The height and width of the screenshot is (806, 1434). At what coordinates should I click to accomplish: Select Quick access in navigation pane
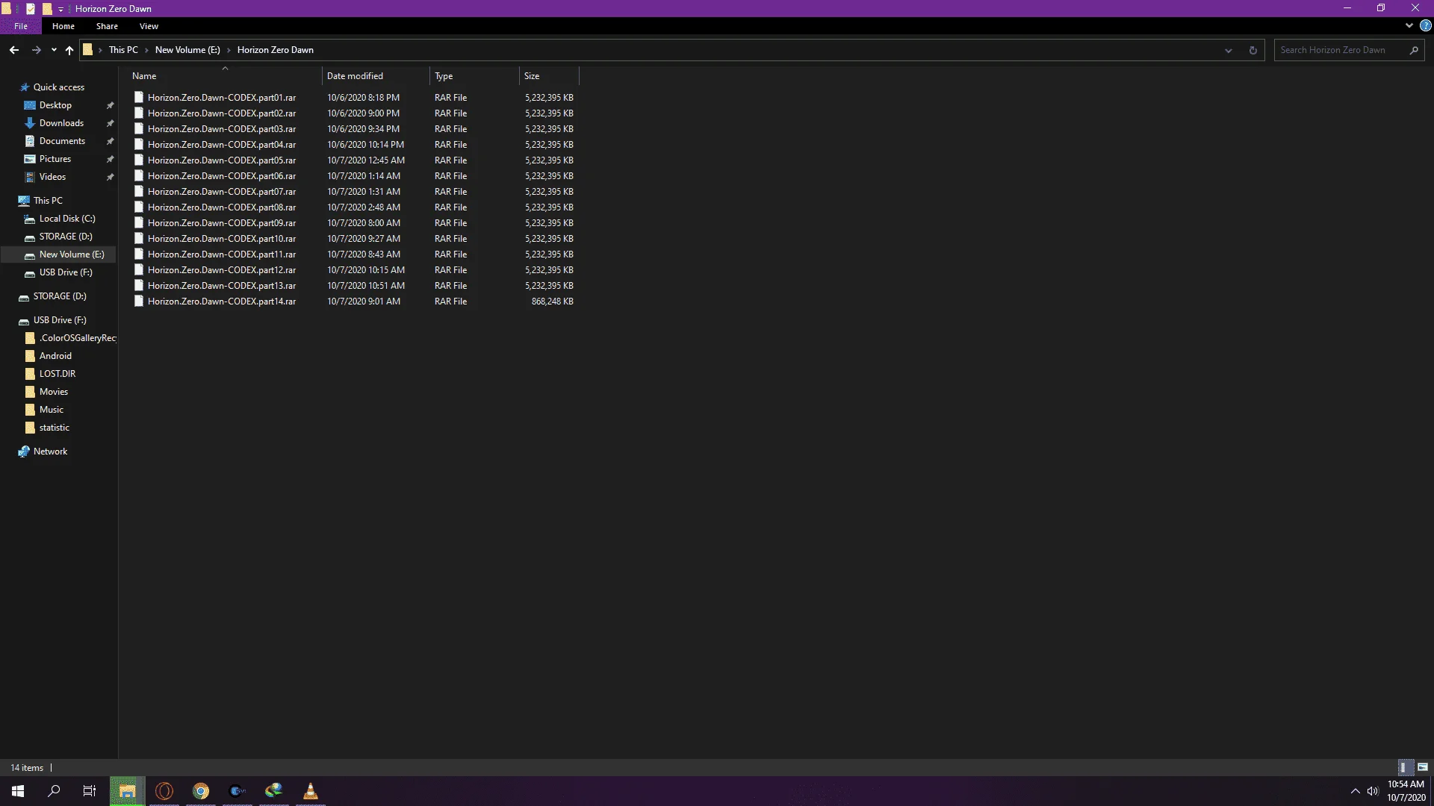pos(58,87)
